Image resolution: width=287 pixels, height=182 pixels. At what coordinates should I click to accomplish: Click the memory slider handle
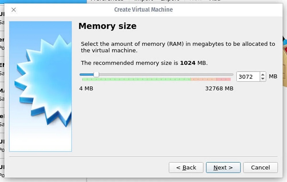(96, 75)
